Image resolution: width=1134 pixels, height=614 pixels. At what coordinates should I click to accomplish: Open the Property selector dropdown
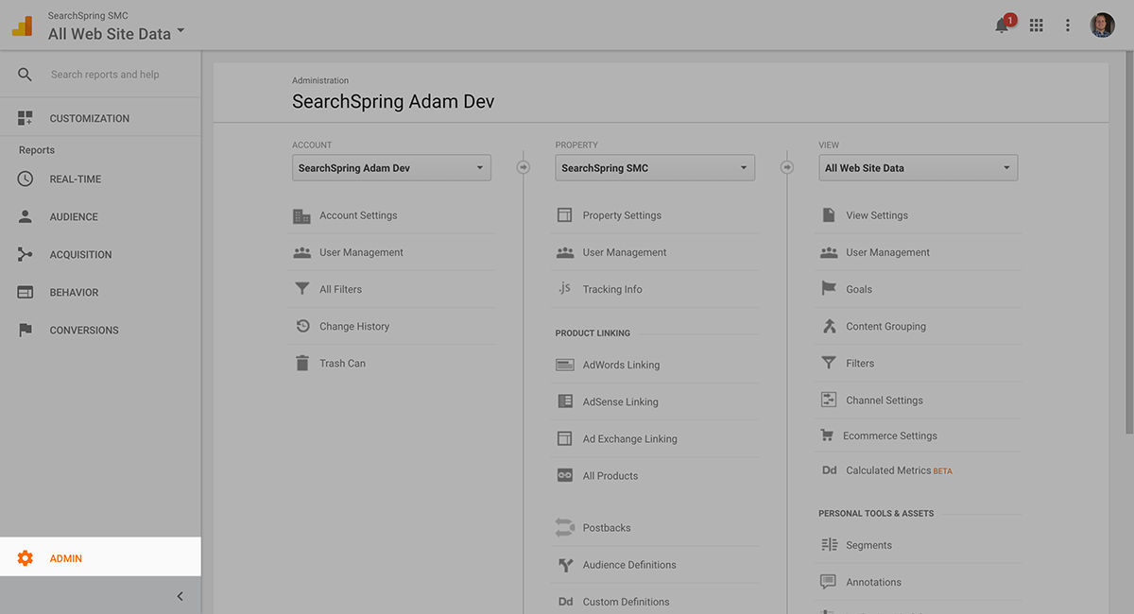coord(655,168)
